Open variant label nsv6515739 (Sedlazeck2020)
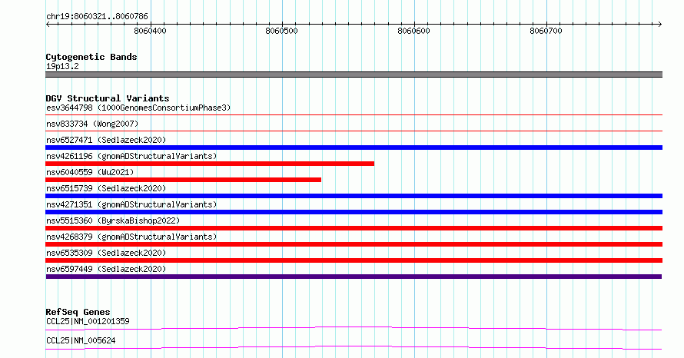 (x=106, y=188)
